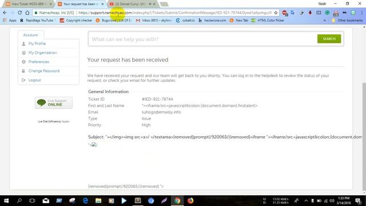
Task: Click the Live Support Online badge
Action: coord(53,102)
